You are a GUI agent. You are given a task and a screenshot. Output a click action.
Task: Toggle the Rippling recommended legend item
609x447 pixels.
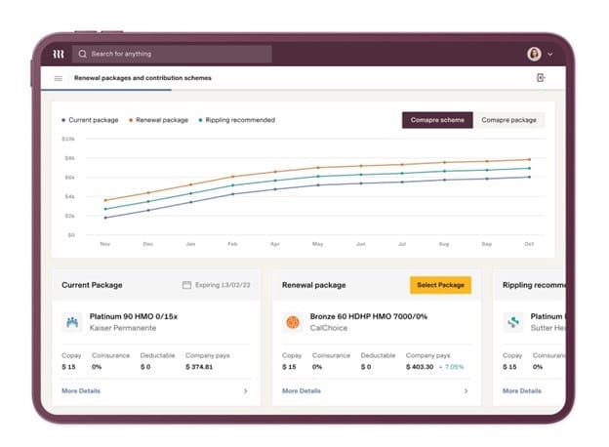click(x=237, y=120)
